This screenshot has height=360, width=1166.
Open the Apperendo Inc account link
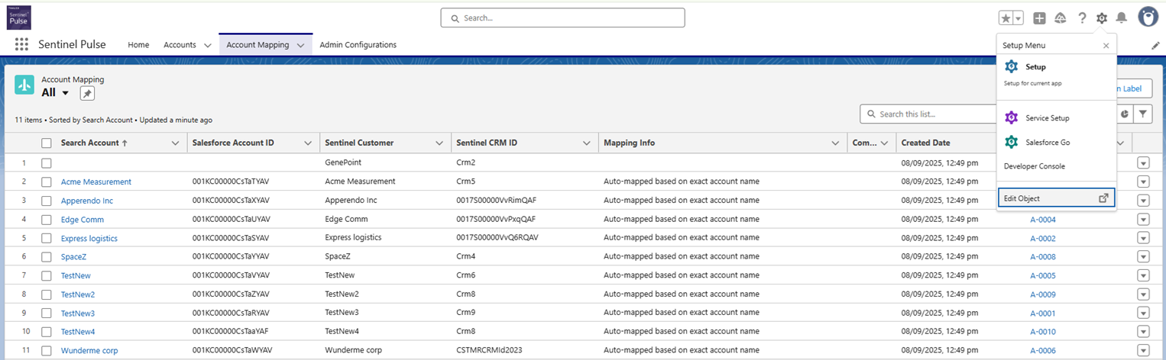(x=86, y=201)
